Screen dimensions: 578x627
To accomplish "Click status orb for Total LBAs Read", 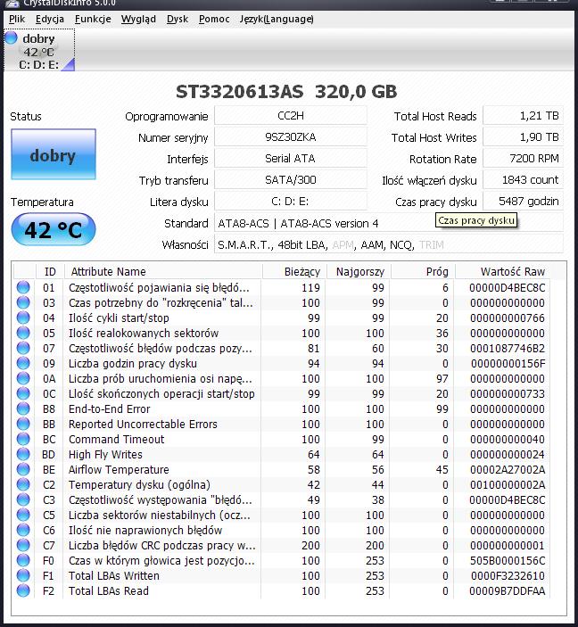I will (x=23, y=590).
